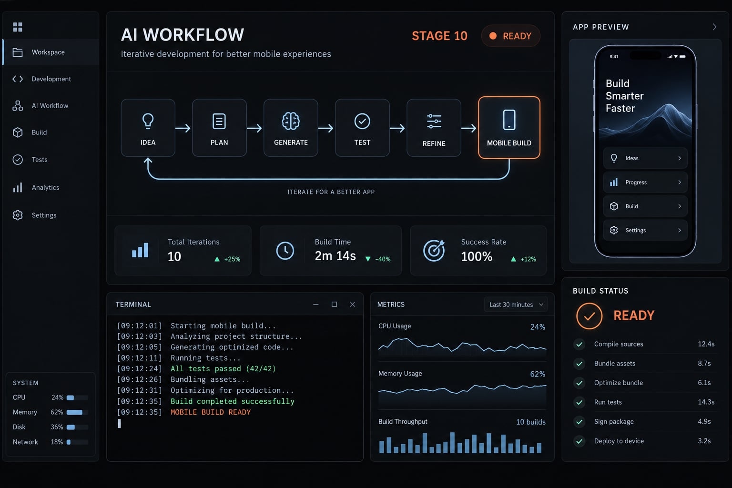Screen dimensions: 732x488
Task: Click the lightbulb icon in phone Ideas row
Action: (614, 158)
